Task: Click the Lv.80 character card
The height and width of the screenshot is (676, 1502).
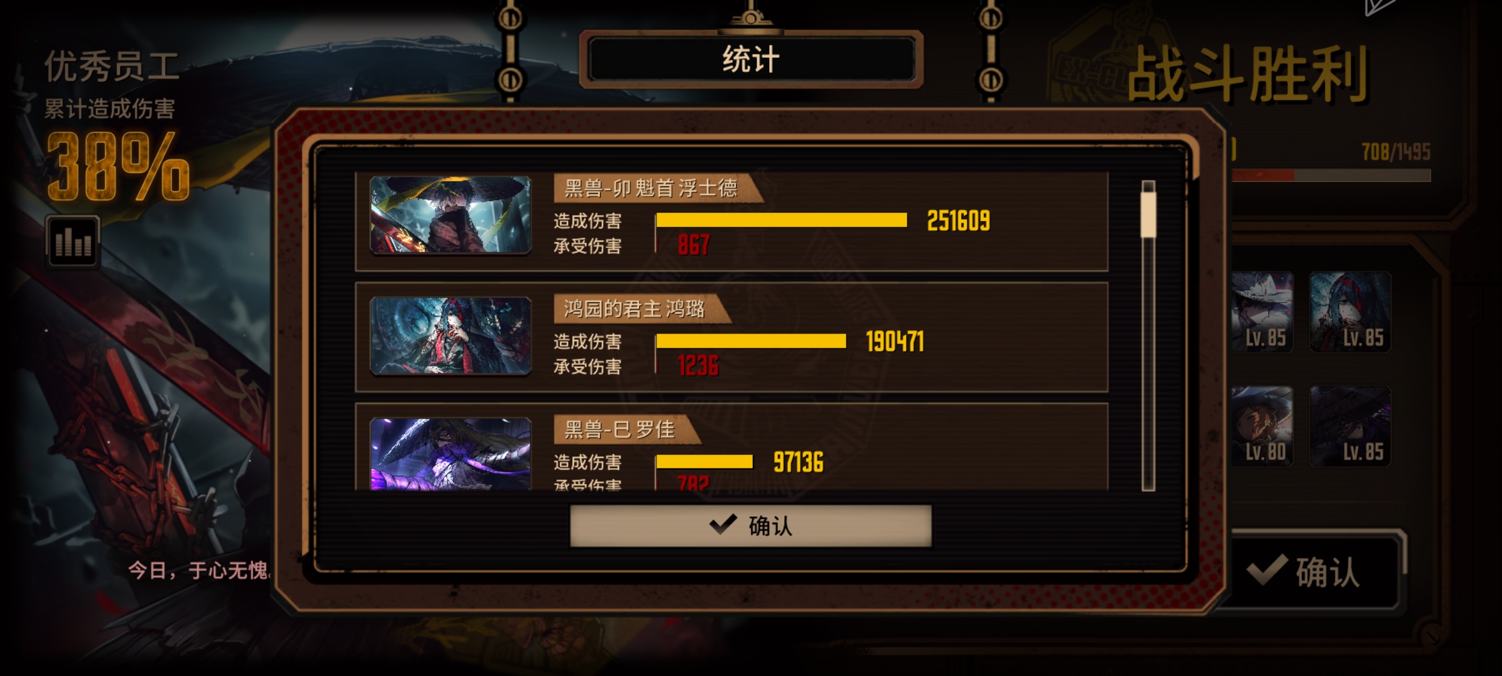Action: pos(1262,426)
